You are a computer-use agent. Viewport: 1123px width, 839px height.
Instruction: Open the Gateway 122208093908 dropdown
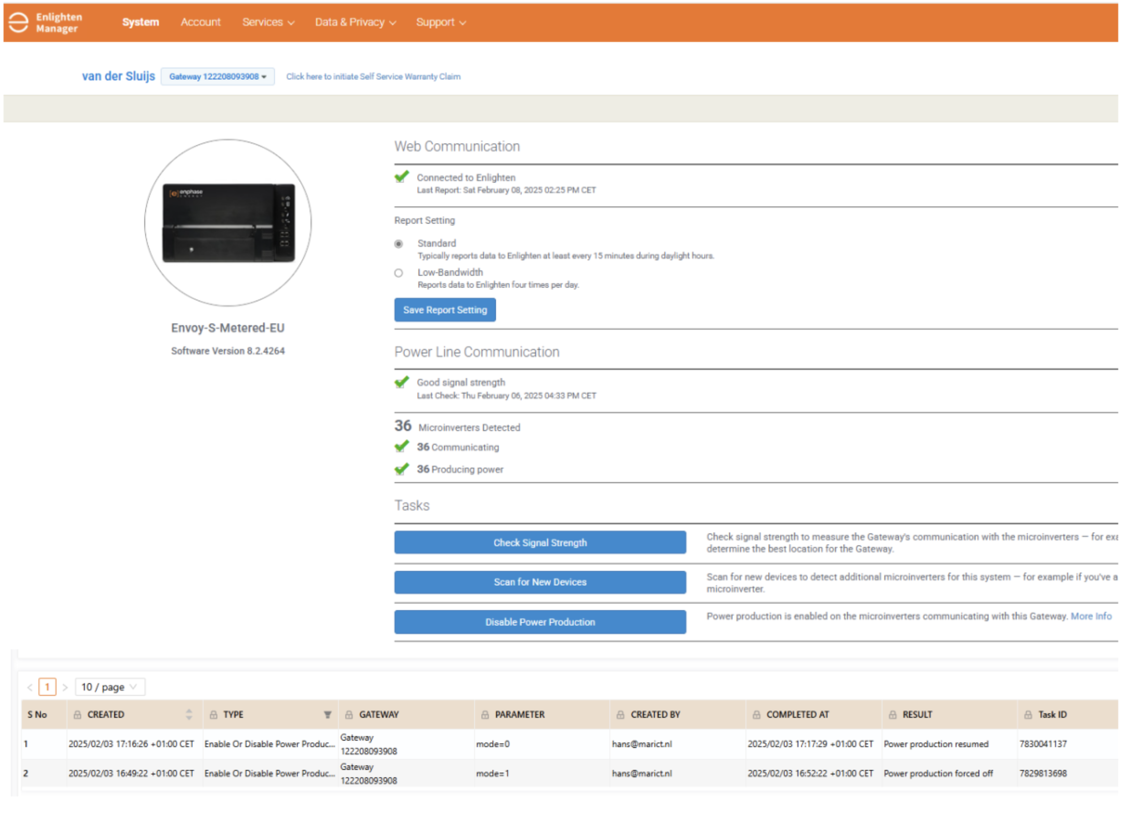click(217, 77)
